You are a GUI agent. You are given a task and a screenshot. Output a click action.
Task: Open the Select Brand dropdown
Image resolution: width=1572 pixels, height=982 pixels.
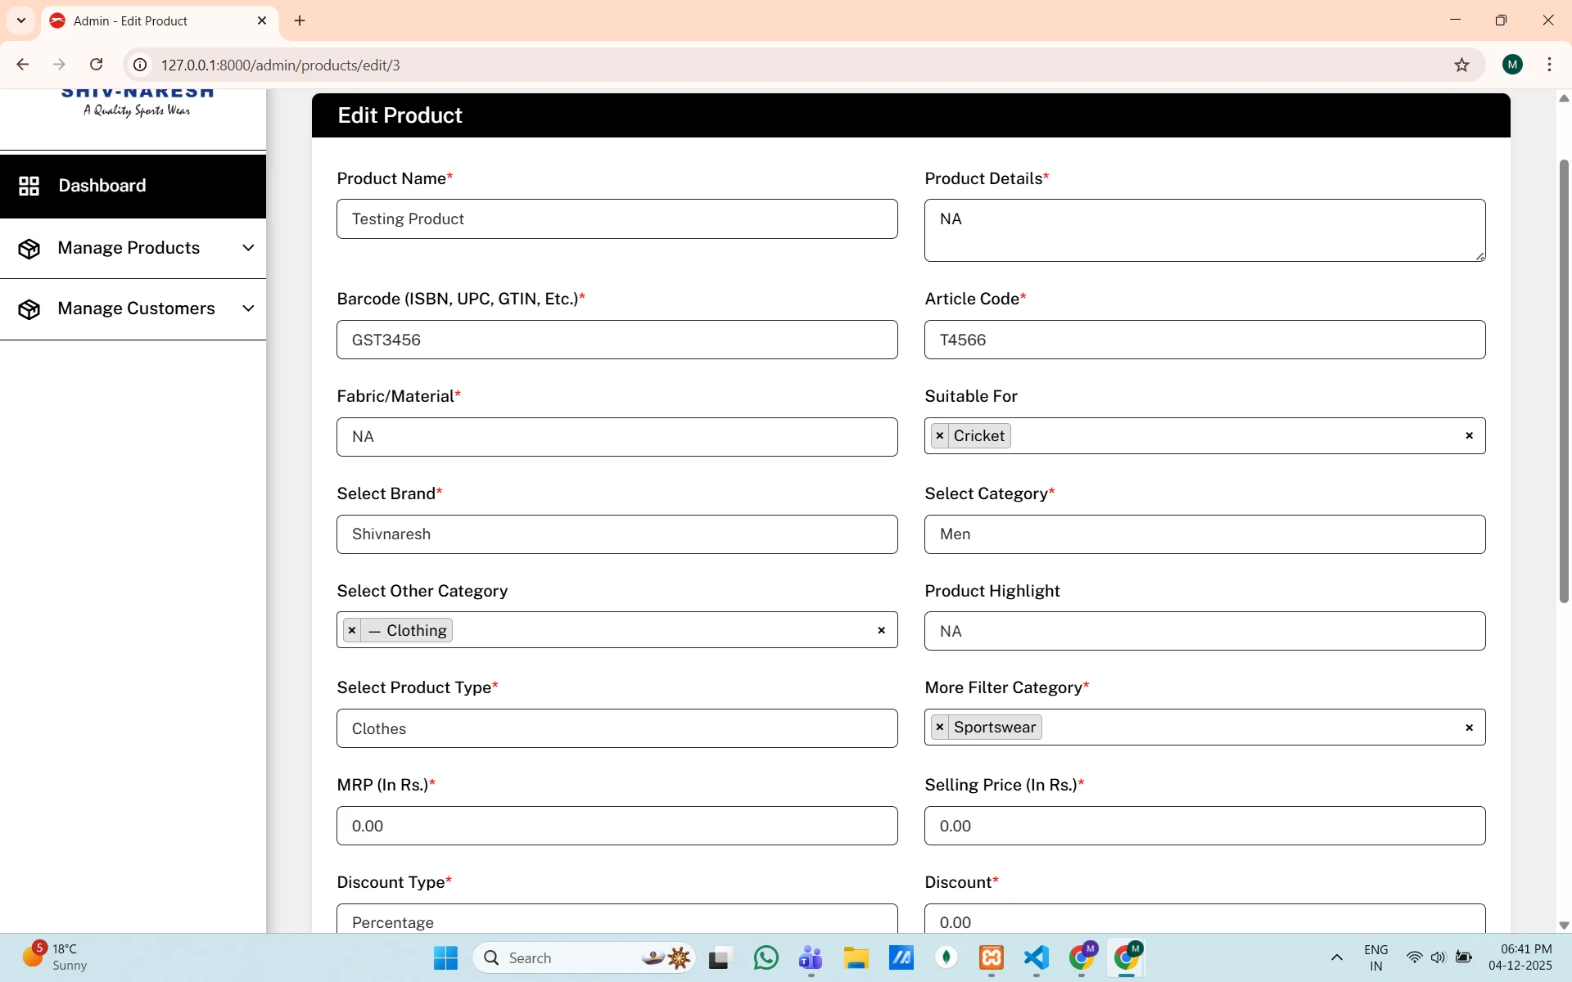617,534
